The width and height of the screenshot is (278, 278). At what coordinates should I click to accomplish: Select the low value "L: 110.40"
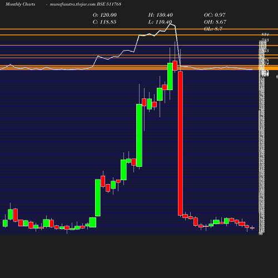160,22
